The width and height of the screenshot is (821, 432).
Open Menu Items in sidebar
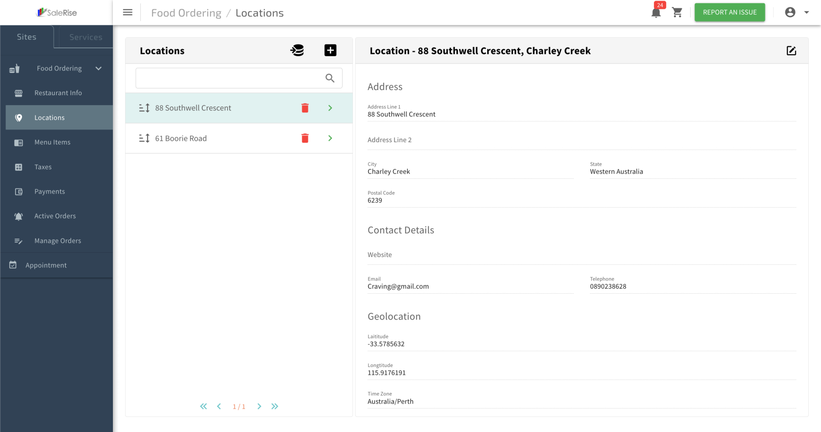[52, 142]
